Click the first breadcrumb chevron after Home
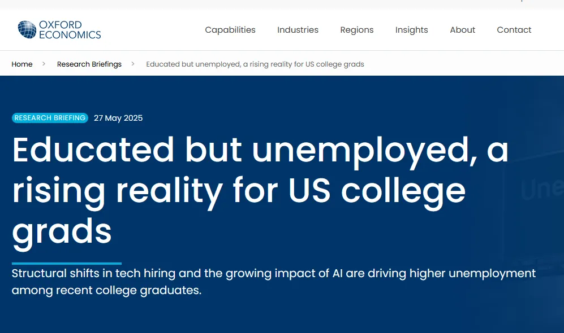 pos(44,64)
